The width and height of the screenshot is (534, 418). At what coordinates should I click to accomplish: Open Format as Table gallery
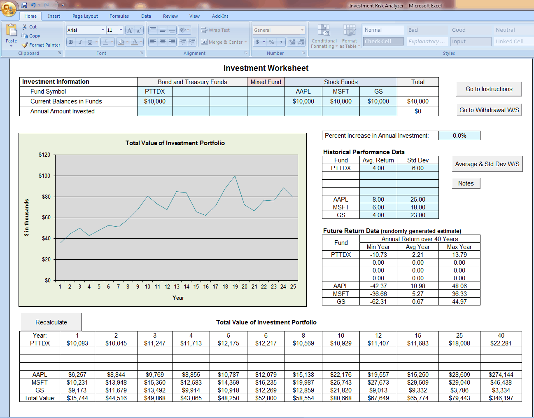350,36
